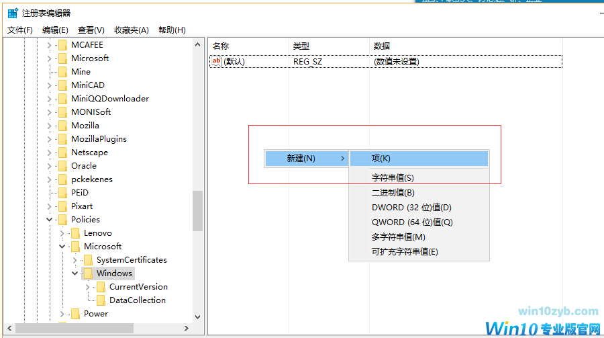The height and width of the screenshot is (338, 604).
Task: Click the SystemCertificates folder icon
Action: coord(88,260)
